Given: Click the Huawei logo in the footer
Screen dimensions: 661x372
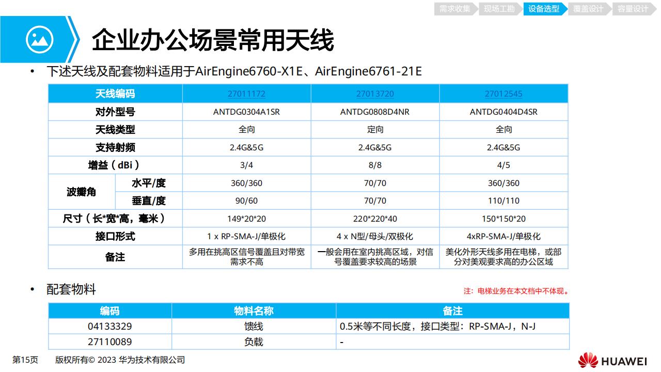Looking at the screenshot, I should [612, 360].
